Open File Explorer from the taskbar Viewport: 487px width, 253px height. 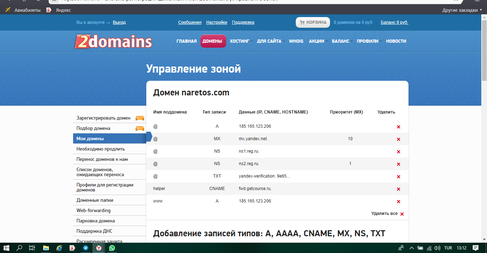(46, 248)
